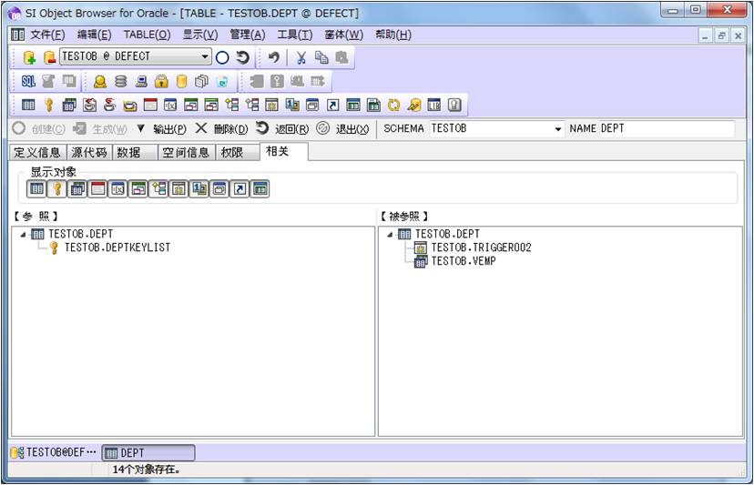Screen dimensions: 754x485
Task: Open the SQL execution tool icon
Action: pyautogui.click(x=28, y=81)
